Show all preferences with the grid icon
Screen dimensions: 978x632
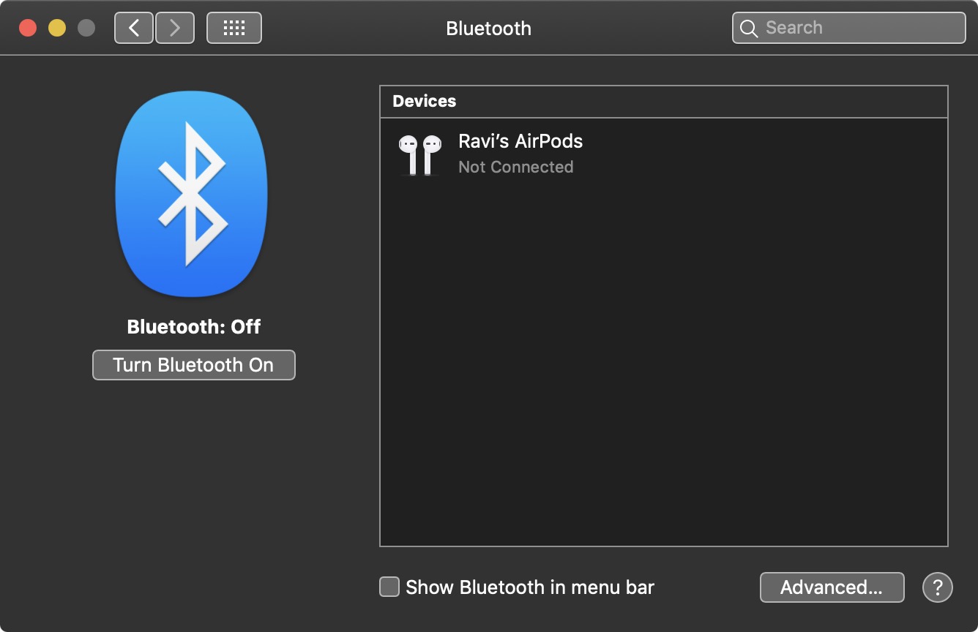click(x=234, y=29)
